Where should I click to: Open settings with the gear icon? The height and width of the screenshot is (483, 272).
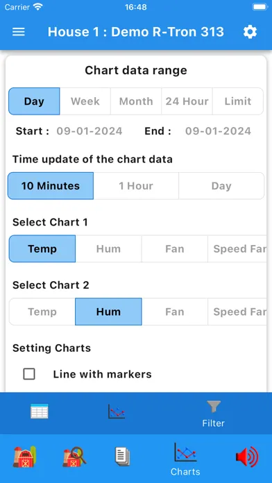click(x=250, y=32)
